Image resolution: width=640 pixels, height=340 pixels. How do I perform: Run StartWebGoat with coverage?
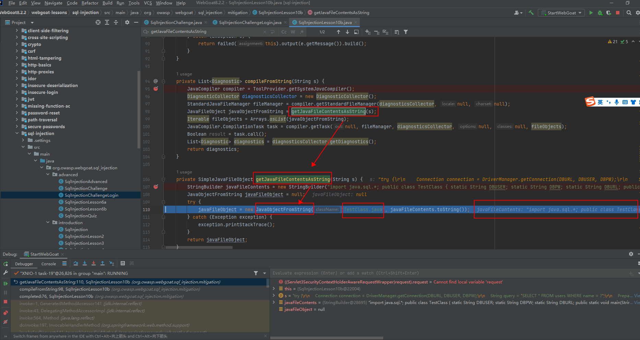608,13
